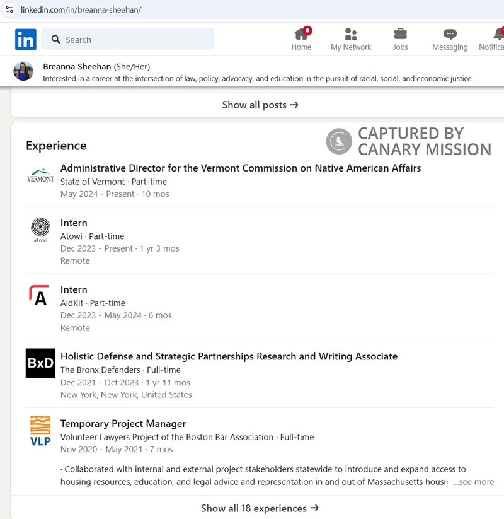Viewport: 504px width, 519px height.
Task: Click the Temporary Project Manager description text
Action: coord(263,475)
